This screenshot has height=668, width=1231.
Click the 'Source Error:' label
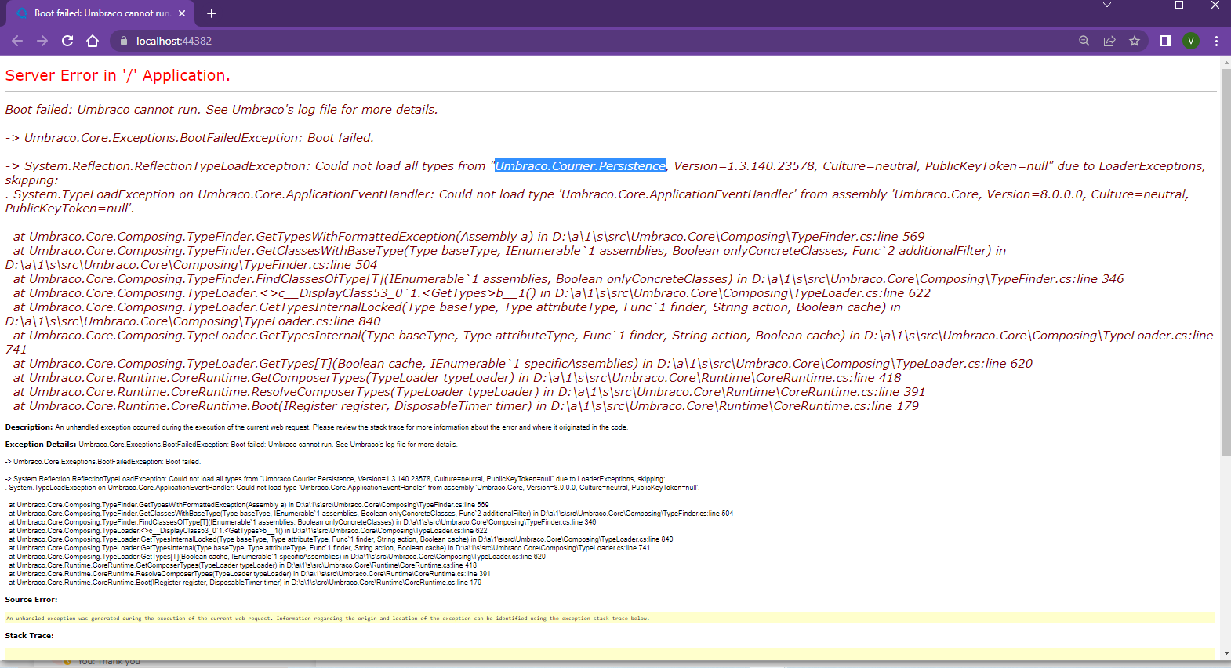[31, 600]
